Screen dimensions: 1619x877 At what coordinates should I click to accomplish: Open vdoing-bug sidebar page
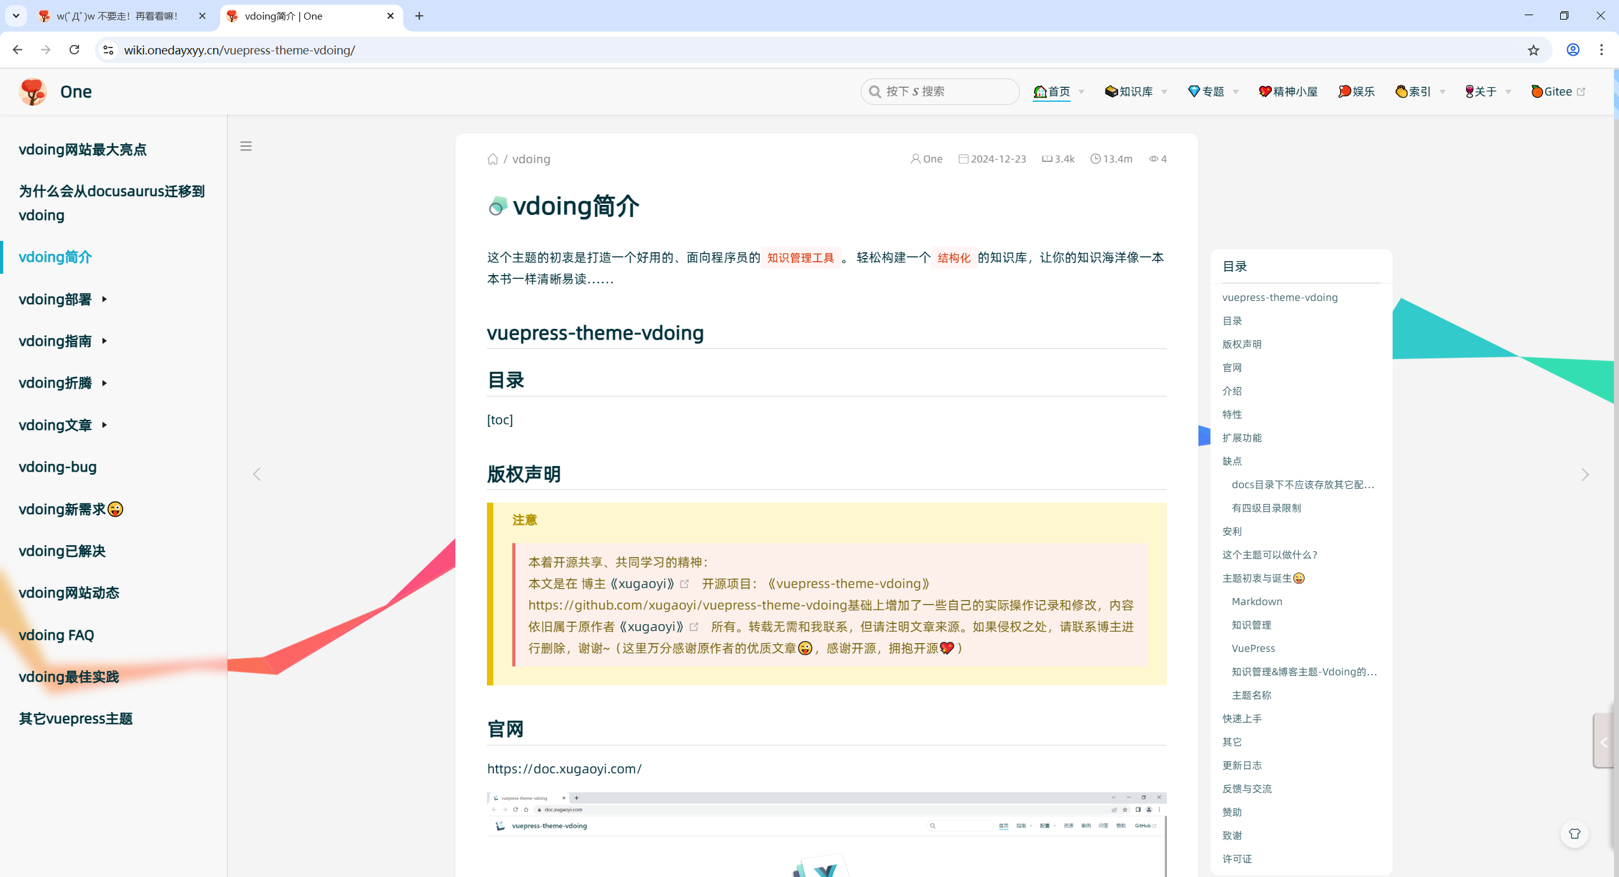(x=58, y=467)
